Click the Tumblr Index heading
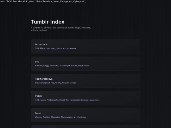 pos(47,22)
